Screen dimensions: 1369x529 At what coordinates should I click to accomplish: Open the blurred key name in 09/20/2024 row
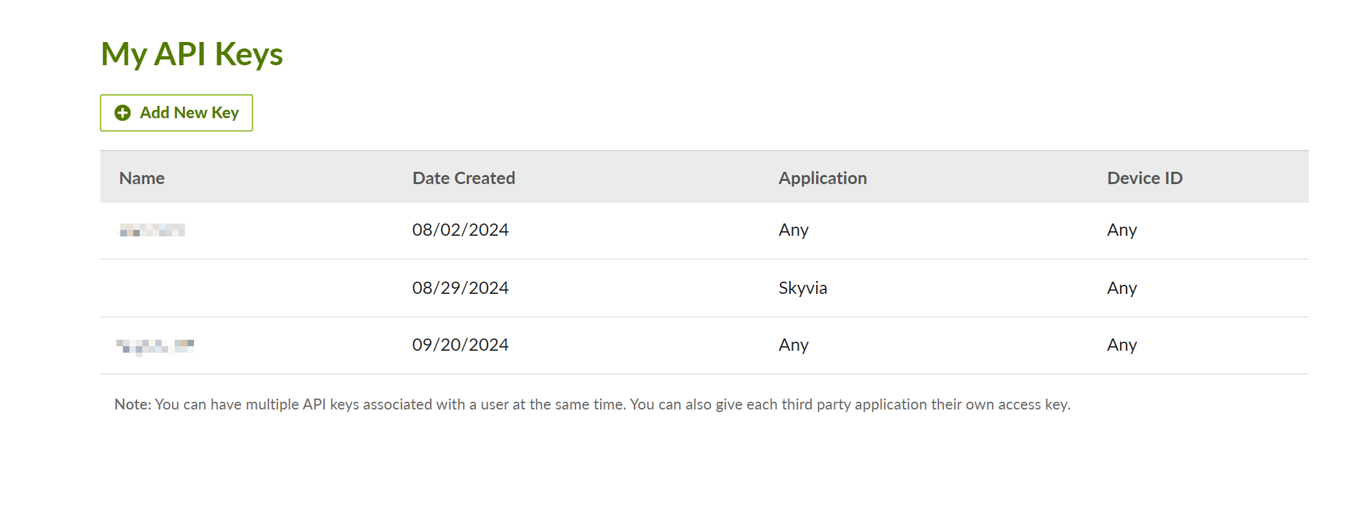(x=155, y=347)
